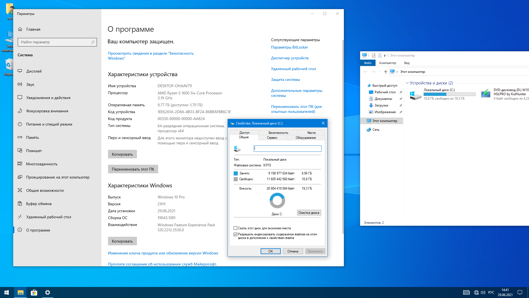Screen dimensions: 529x298
Task: Open the View ribbon tab in Explorer
Action: 407,63
